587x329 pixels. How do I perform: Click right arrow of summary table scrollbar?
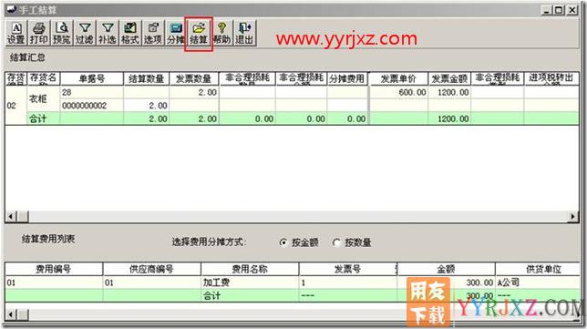coord(572,216)
